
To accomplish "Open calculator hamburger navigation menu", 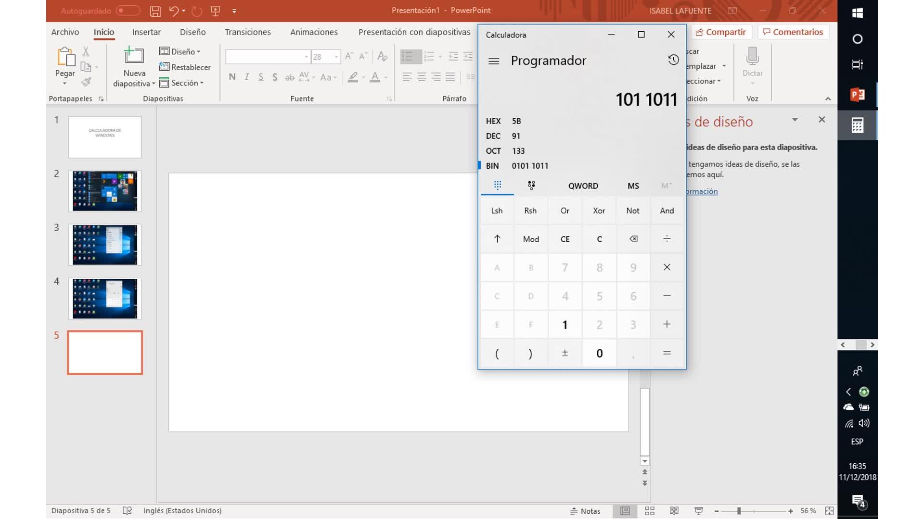I will point(494,61).
